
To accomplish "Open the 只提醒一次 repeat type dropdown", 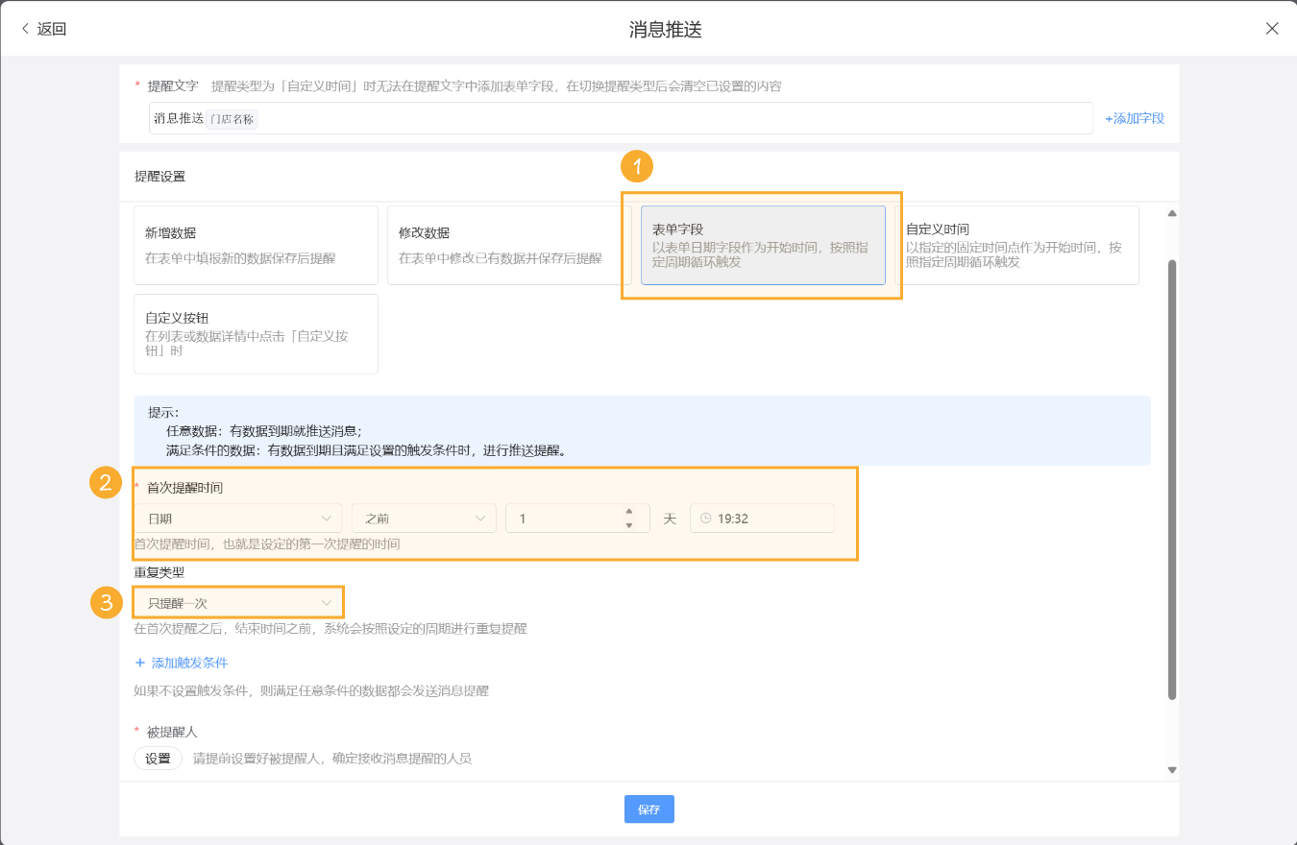I will (237, 602).
